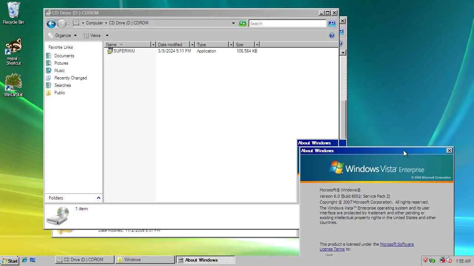
Task: Click muted volume tray icon
Action: (x=449, y=260)
